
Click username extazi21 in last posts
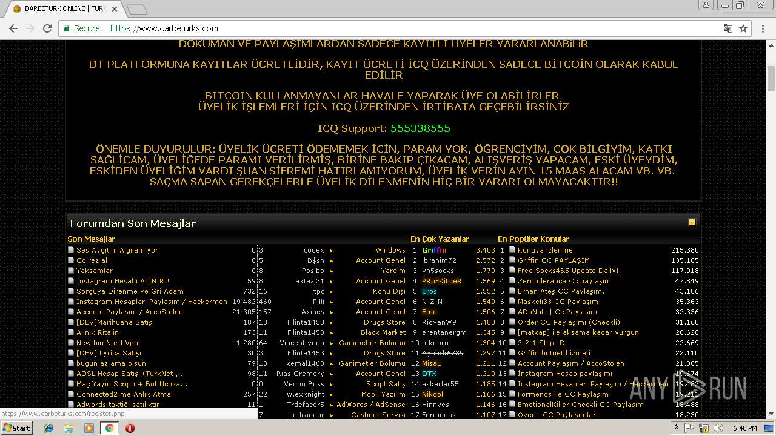point(310,281)
